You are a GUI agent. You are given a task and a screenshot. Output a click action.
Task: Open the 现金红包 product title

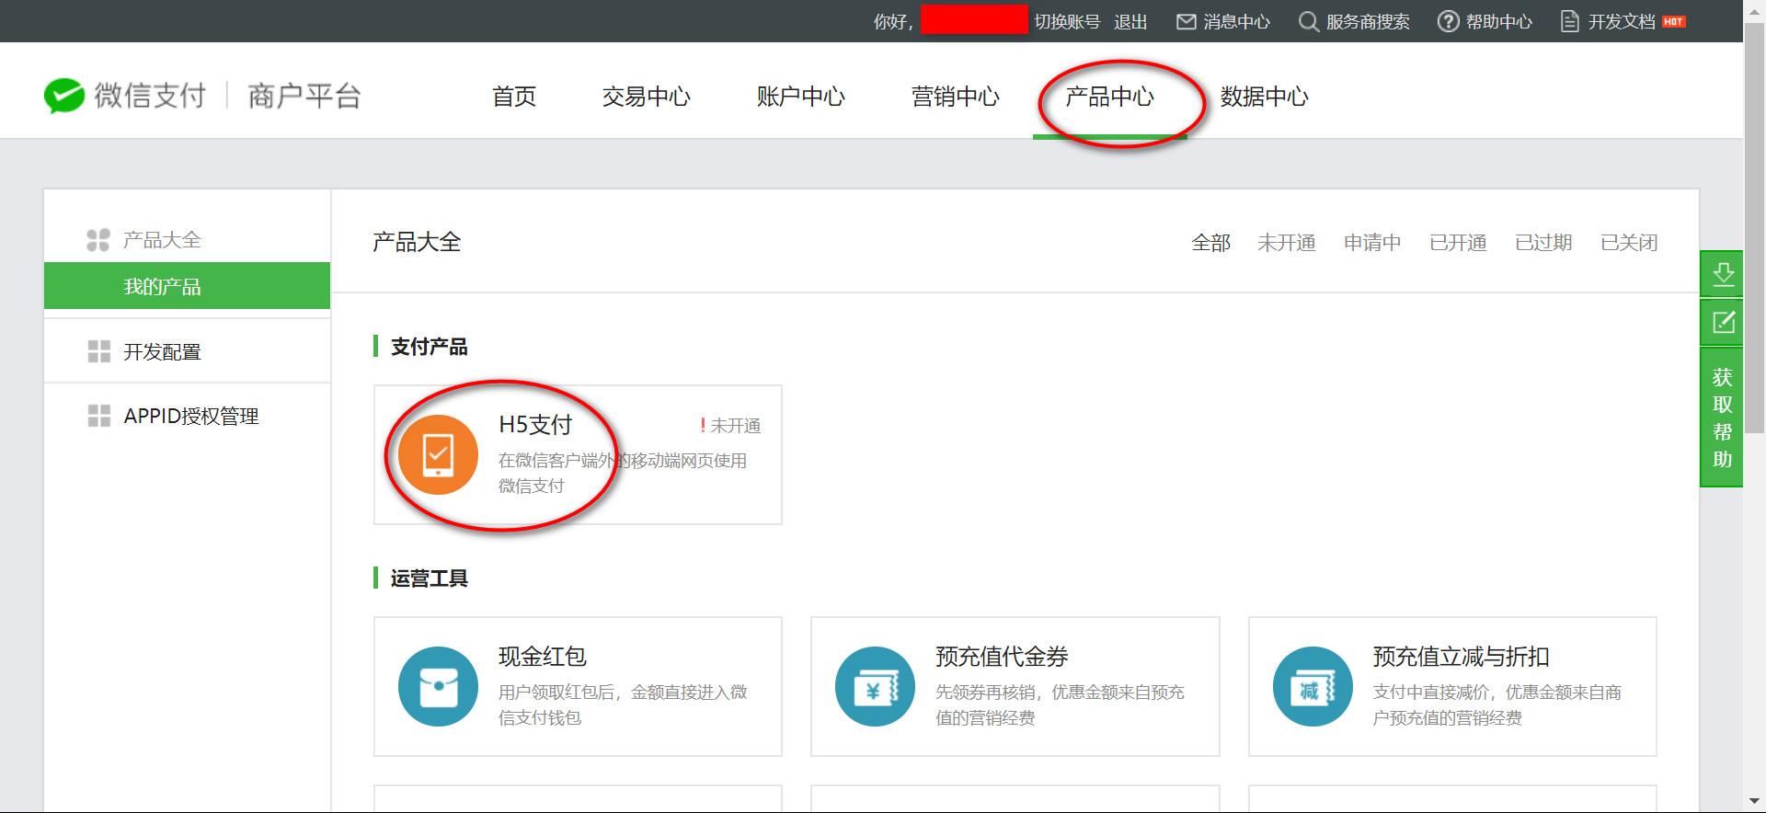[543, 656]
